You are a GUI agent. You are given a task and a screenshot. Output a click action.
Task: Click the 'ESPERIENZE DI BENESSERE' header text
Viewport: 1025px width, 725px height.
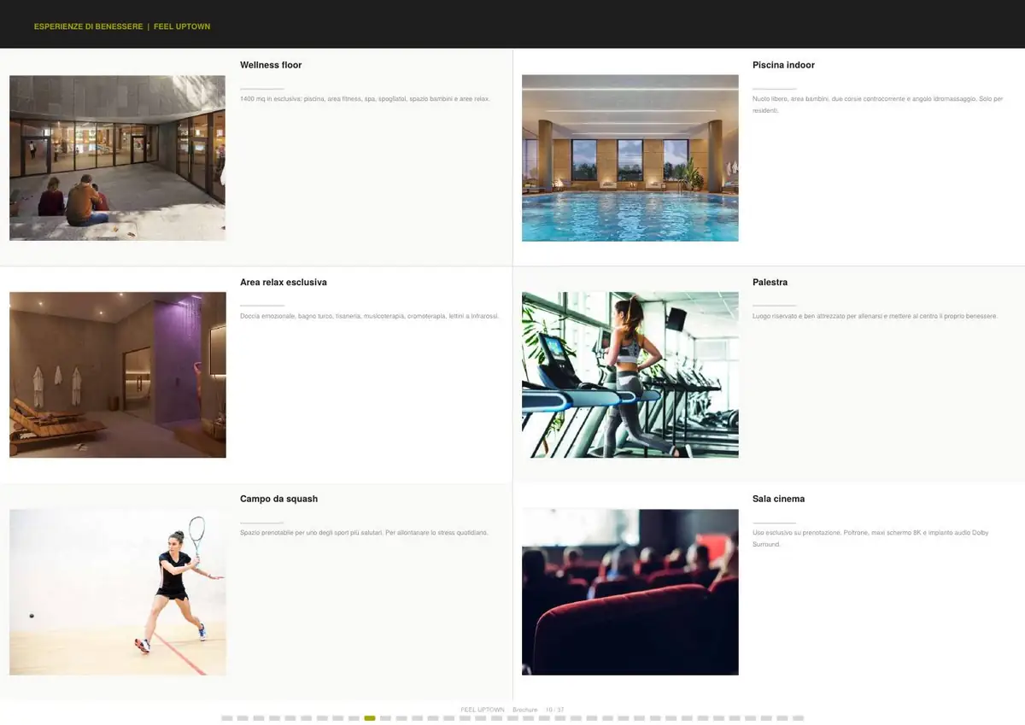click(x=89, y=26)
